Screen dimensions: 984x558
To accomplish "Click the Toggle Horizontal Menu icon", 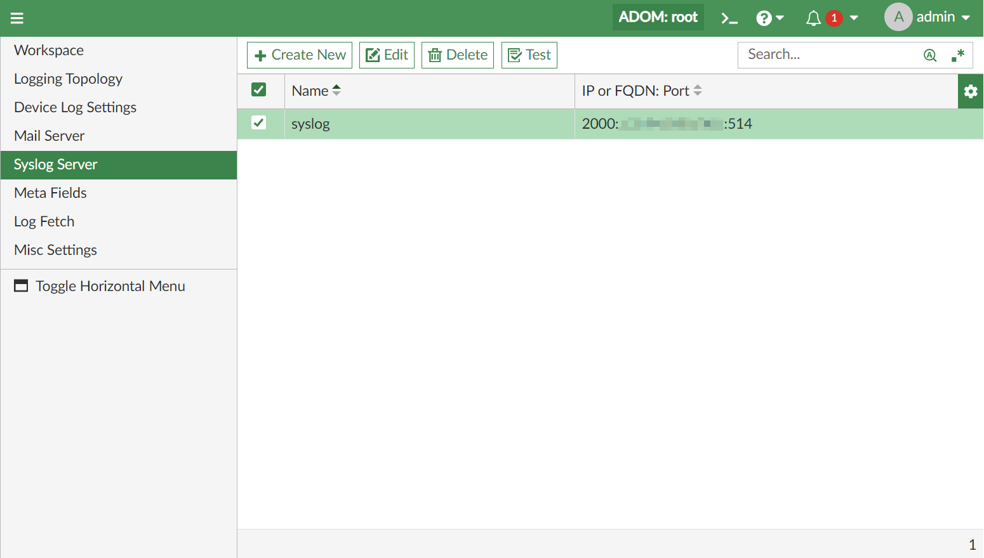I will [x=21, y=285].
